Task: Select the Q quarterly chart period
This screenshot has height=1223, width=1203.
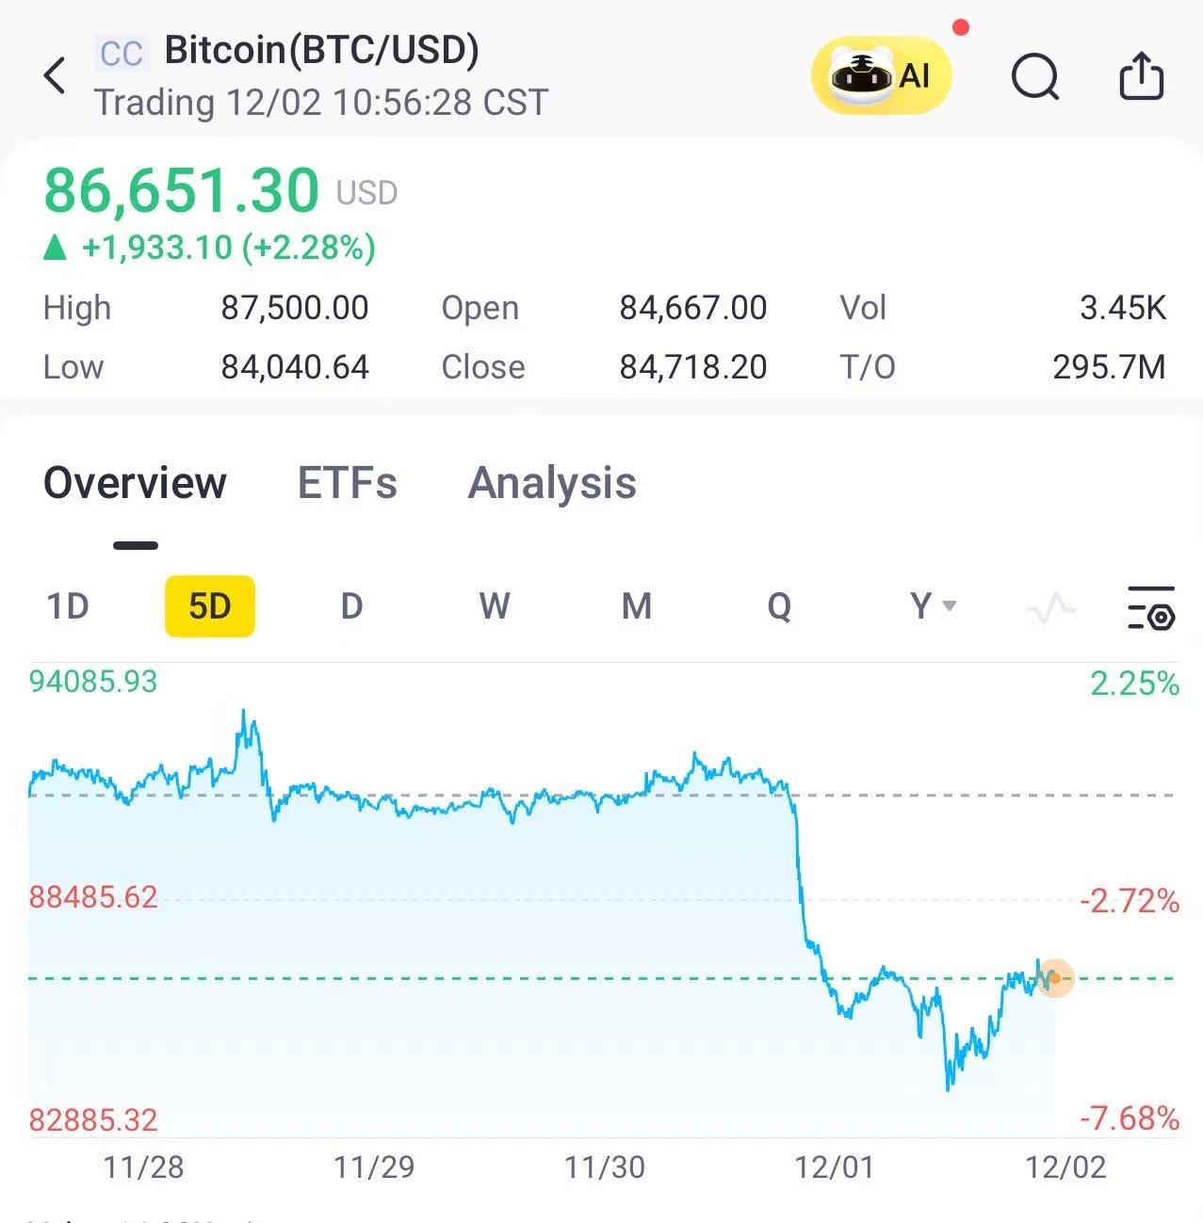Action: [x=779, y=606]
